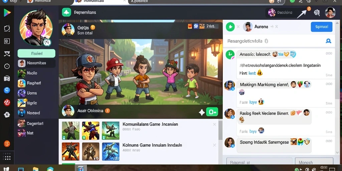Click the green home icon beside Pemernitans
This screenshot has width=342, height=171.
tap(66, 12)
